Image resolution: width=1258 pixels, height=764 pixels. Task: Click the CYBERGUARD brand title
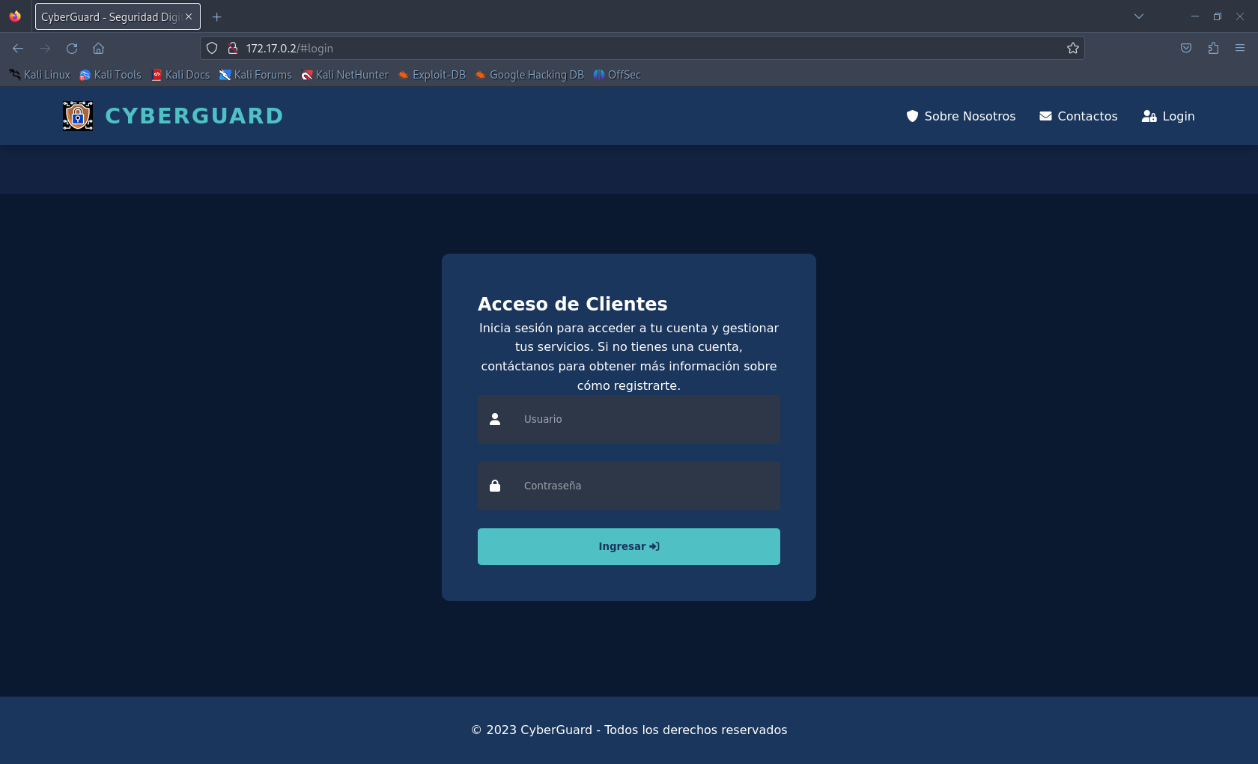tap(194, 116)
